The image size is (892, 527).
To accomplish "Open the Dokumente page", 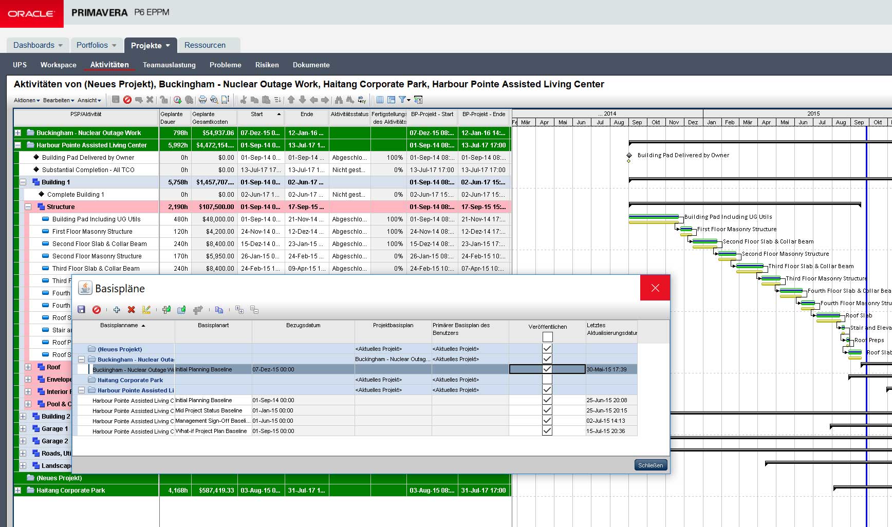I will tap(311, 65).
